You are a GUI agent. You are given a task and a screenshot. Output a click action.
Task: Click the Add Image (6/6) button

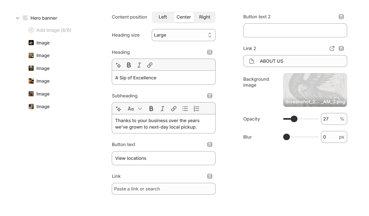50,30
